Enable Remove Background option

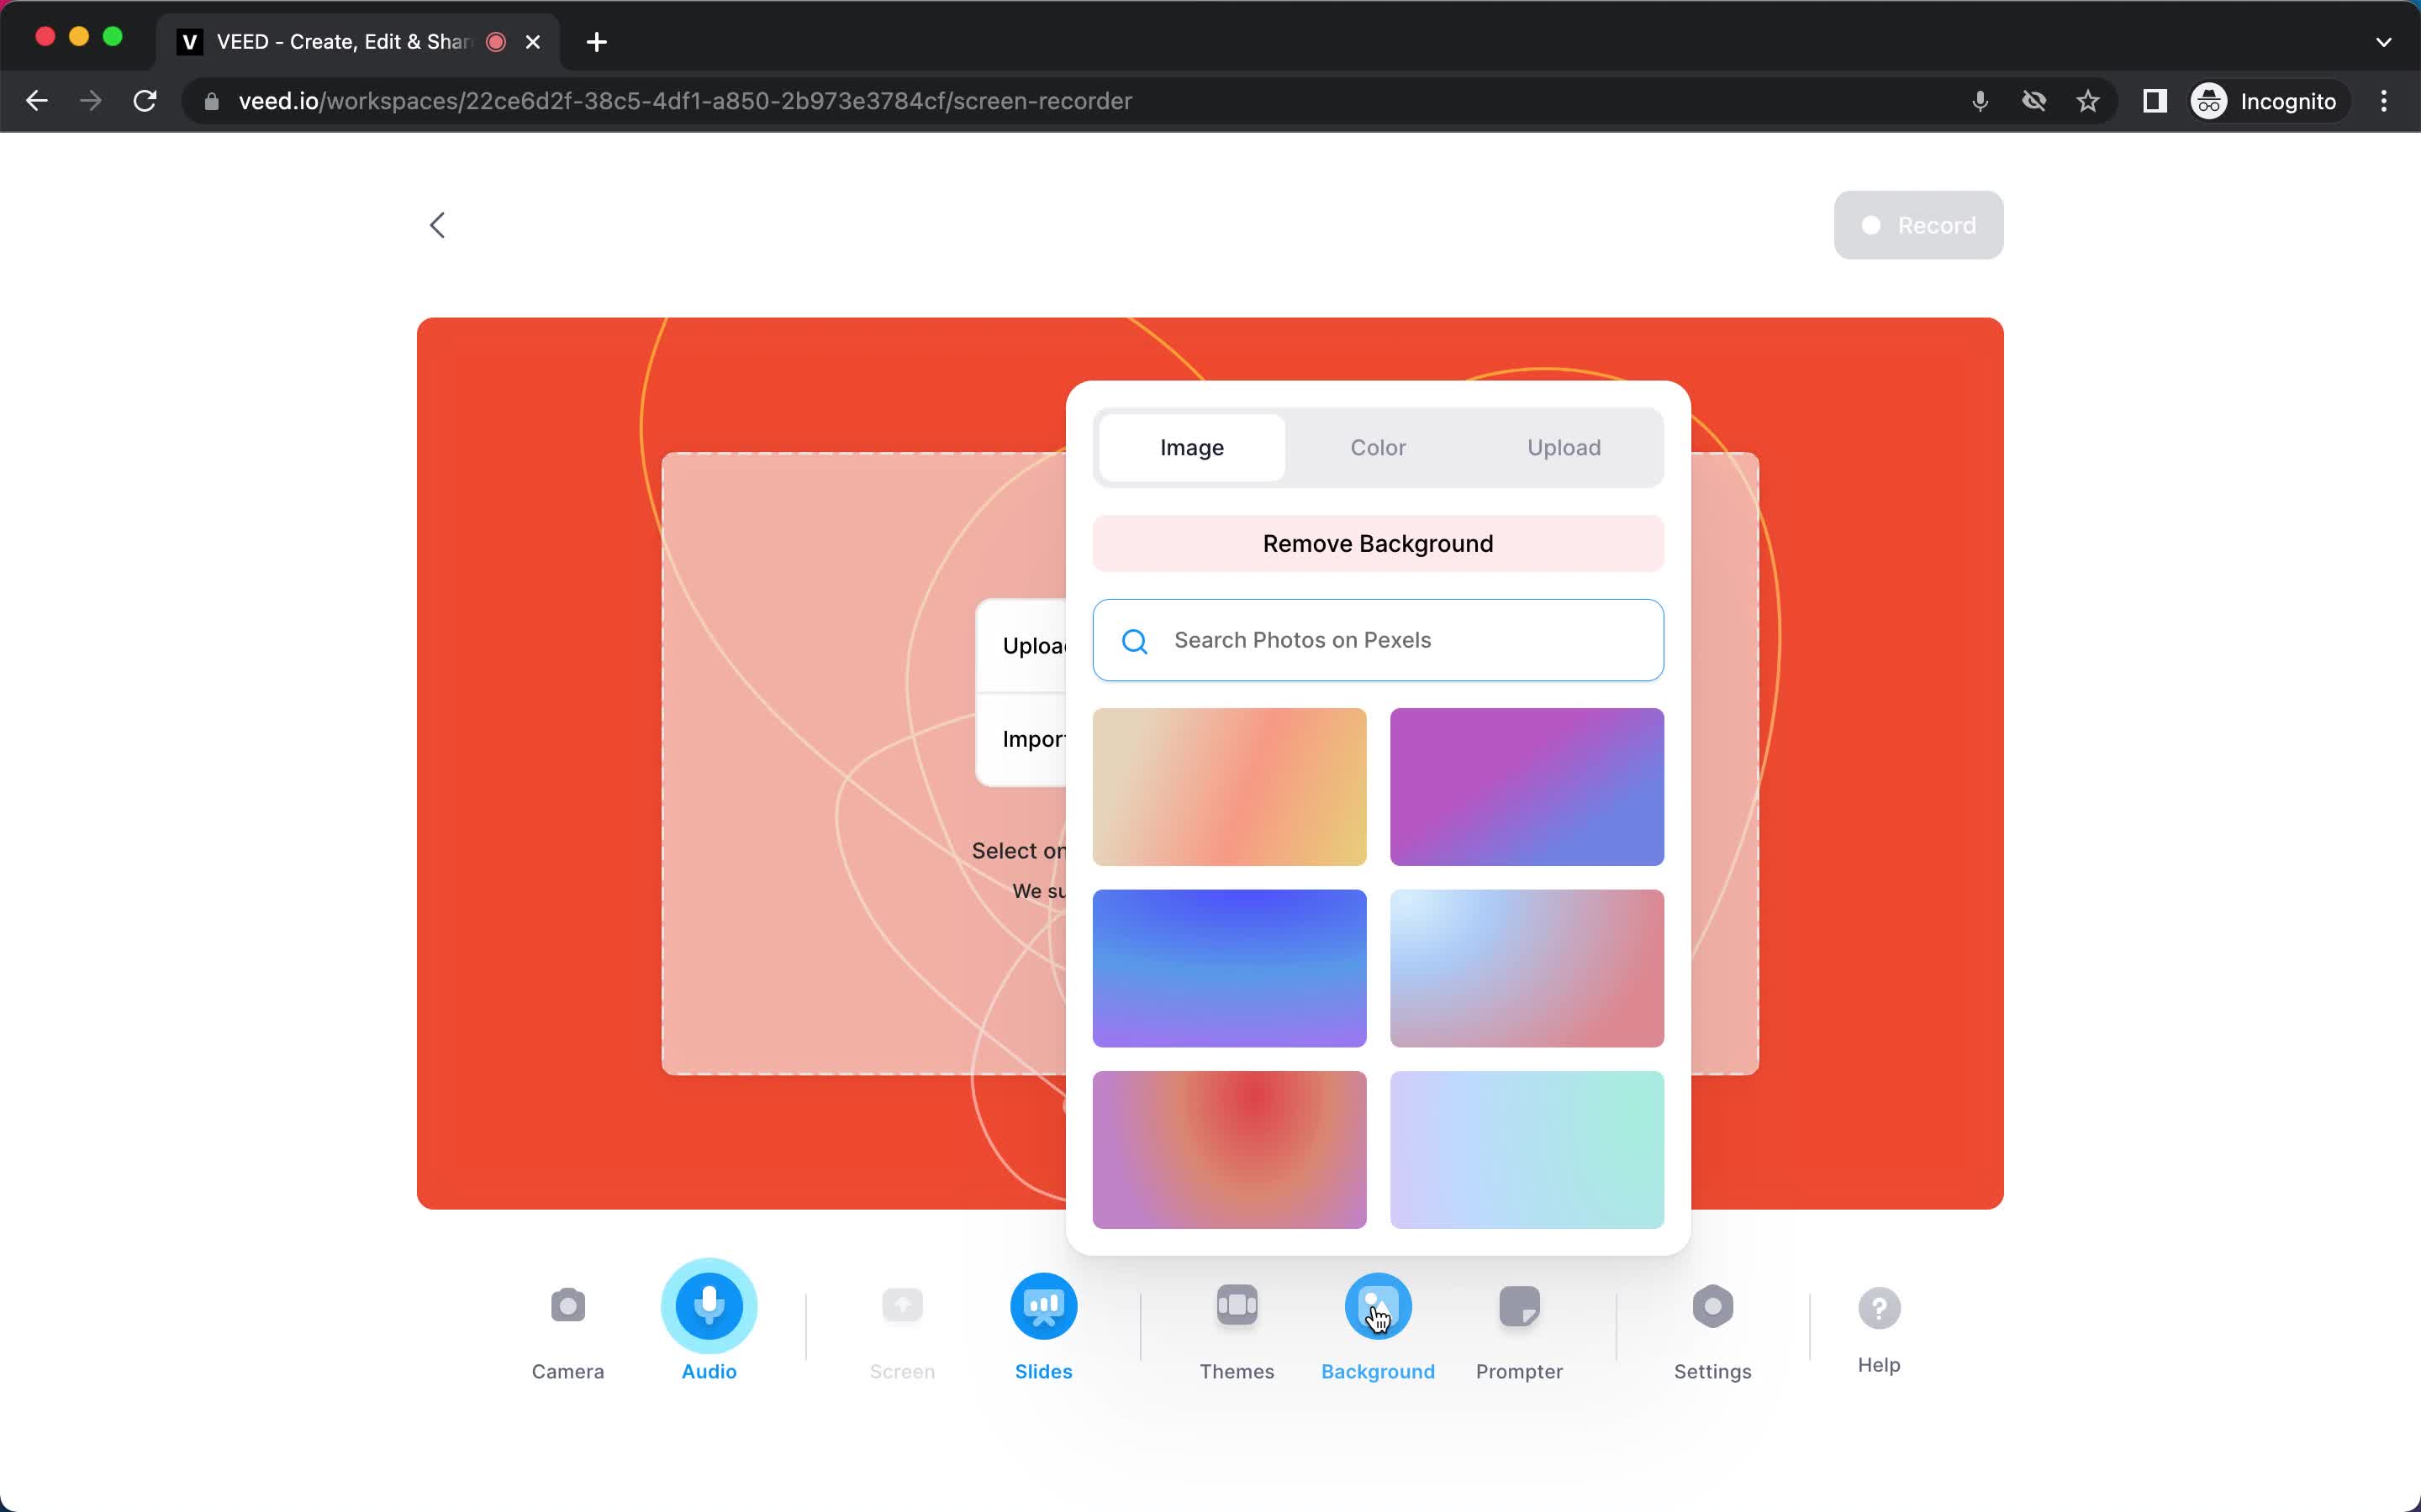pos(1379,542)
